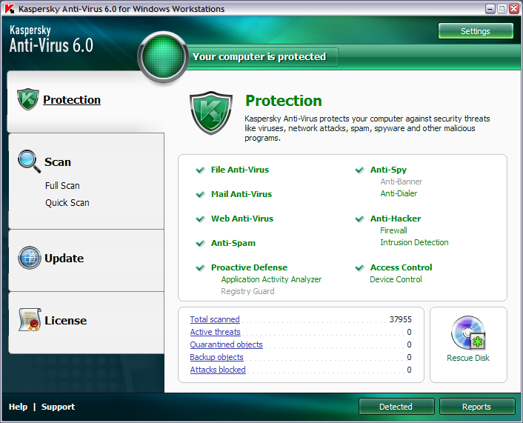523x423 pixels.
Task: Click the checkmark beside Mail Anti-Virus
Action: 200,195
